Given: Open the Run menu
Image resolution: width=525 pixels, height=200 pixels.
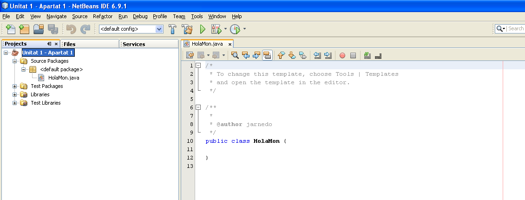Looking at the screenshot, I should tap(123, 16).
